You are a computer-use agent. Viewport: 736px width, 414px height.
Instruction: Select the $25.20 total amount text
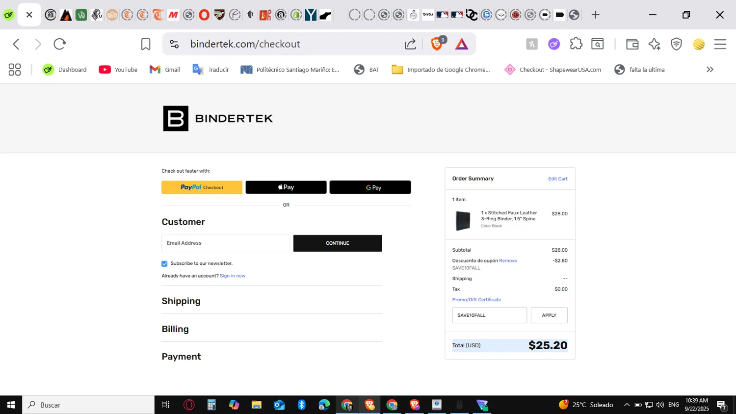548,345
